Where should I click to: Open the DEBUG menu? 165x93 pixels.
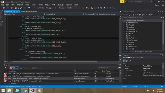(x=34, y=5)
